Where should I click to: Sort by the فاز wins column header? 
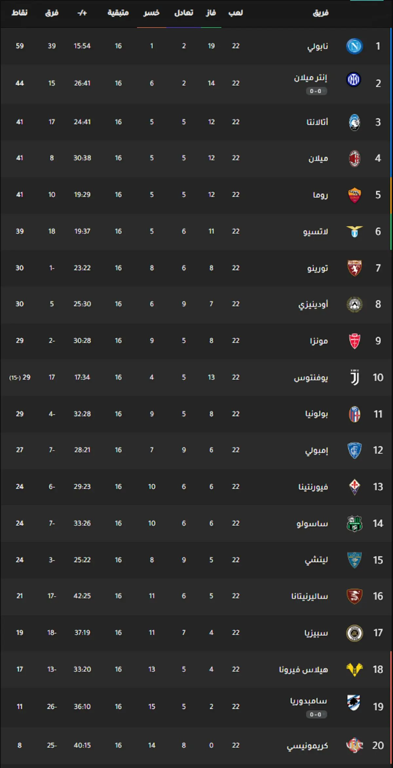[211, 13]
